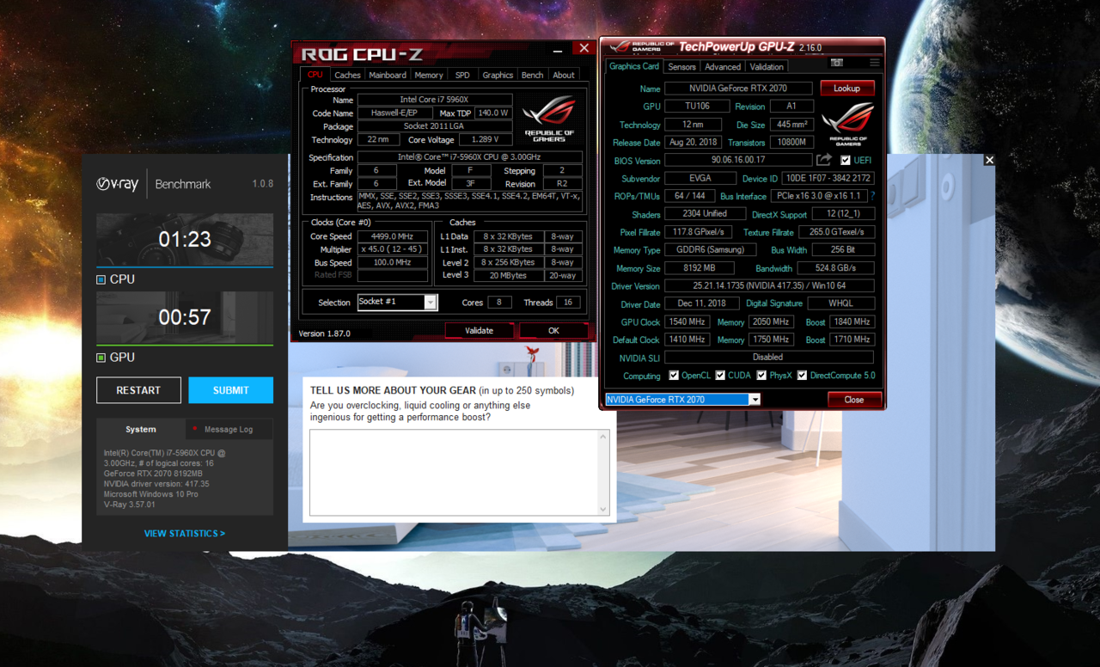Click the Core Voltage value 1.289 V

coord(485,139)
